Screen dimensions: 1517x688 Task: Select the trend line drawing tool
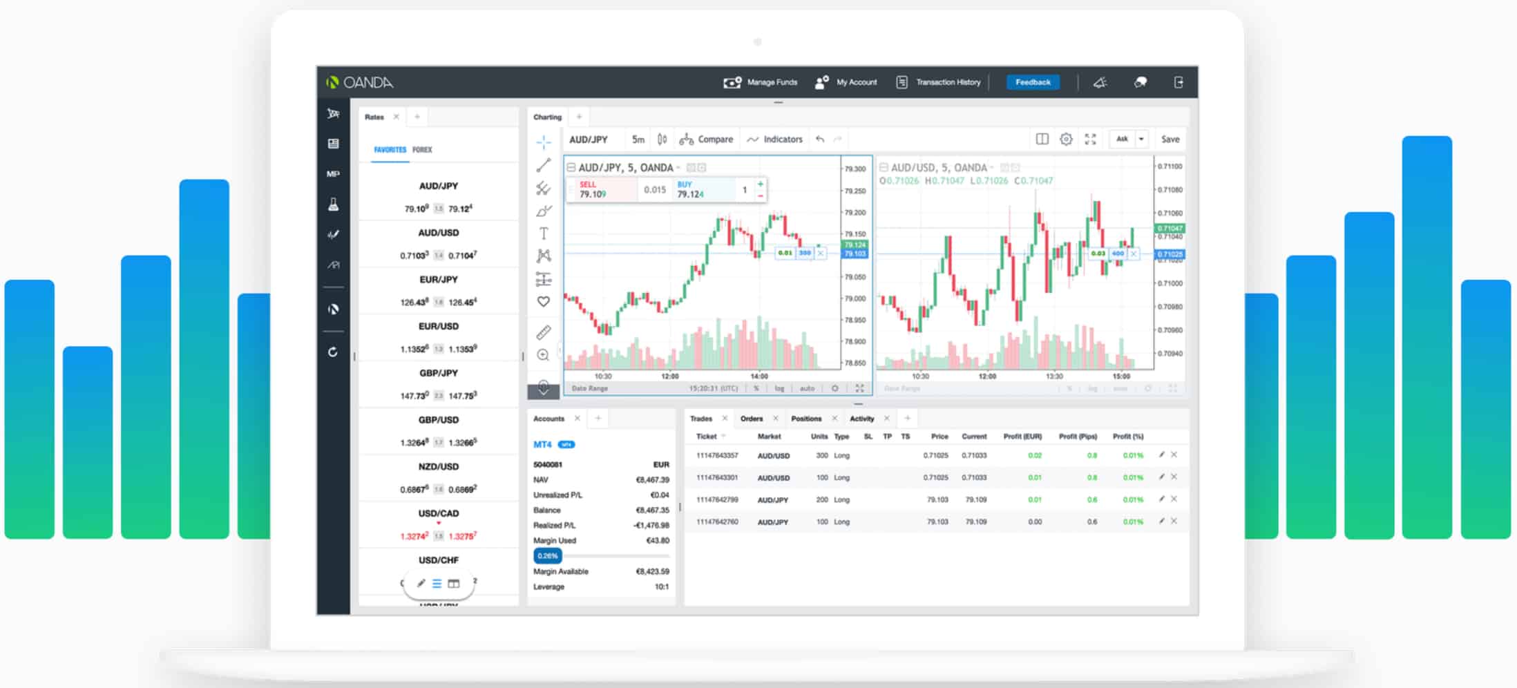(x=544, y=165)
